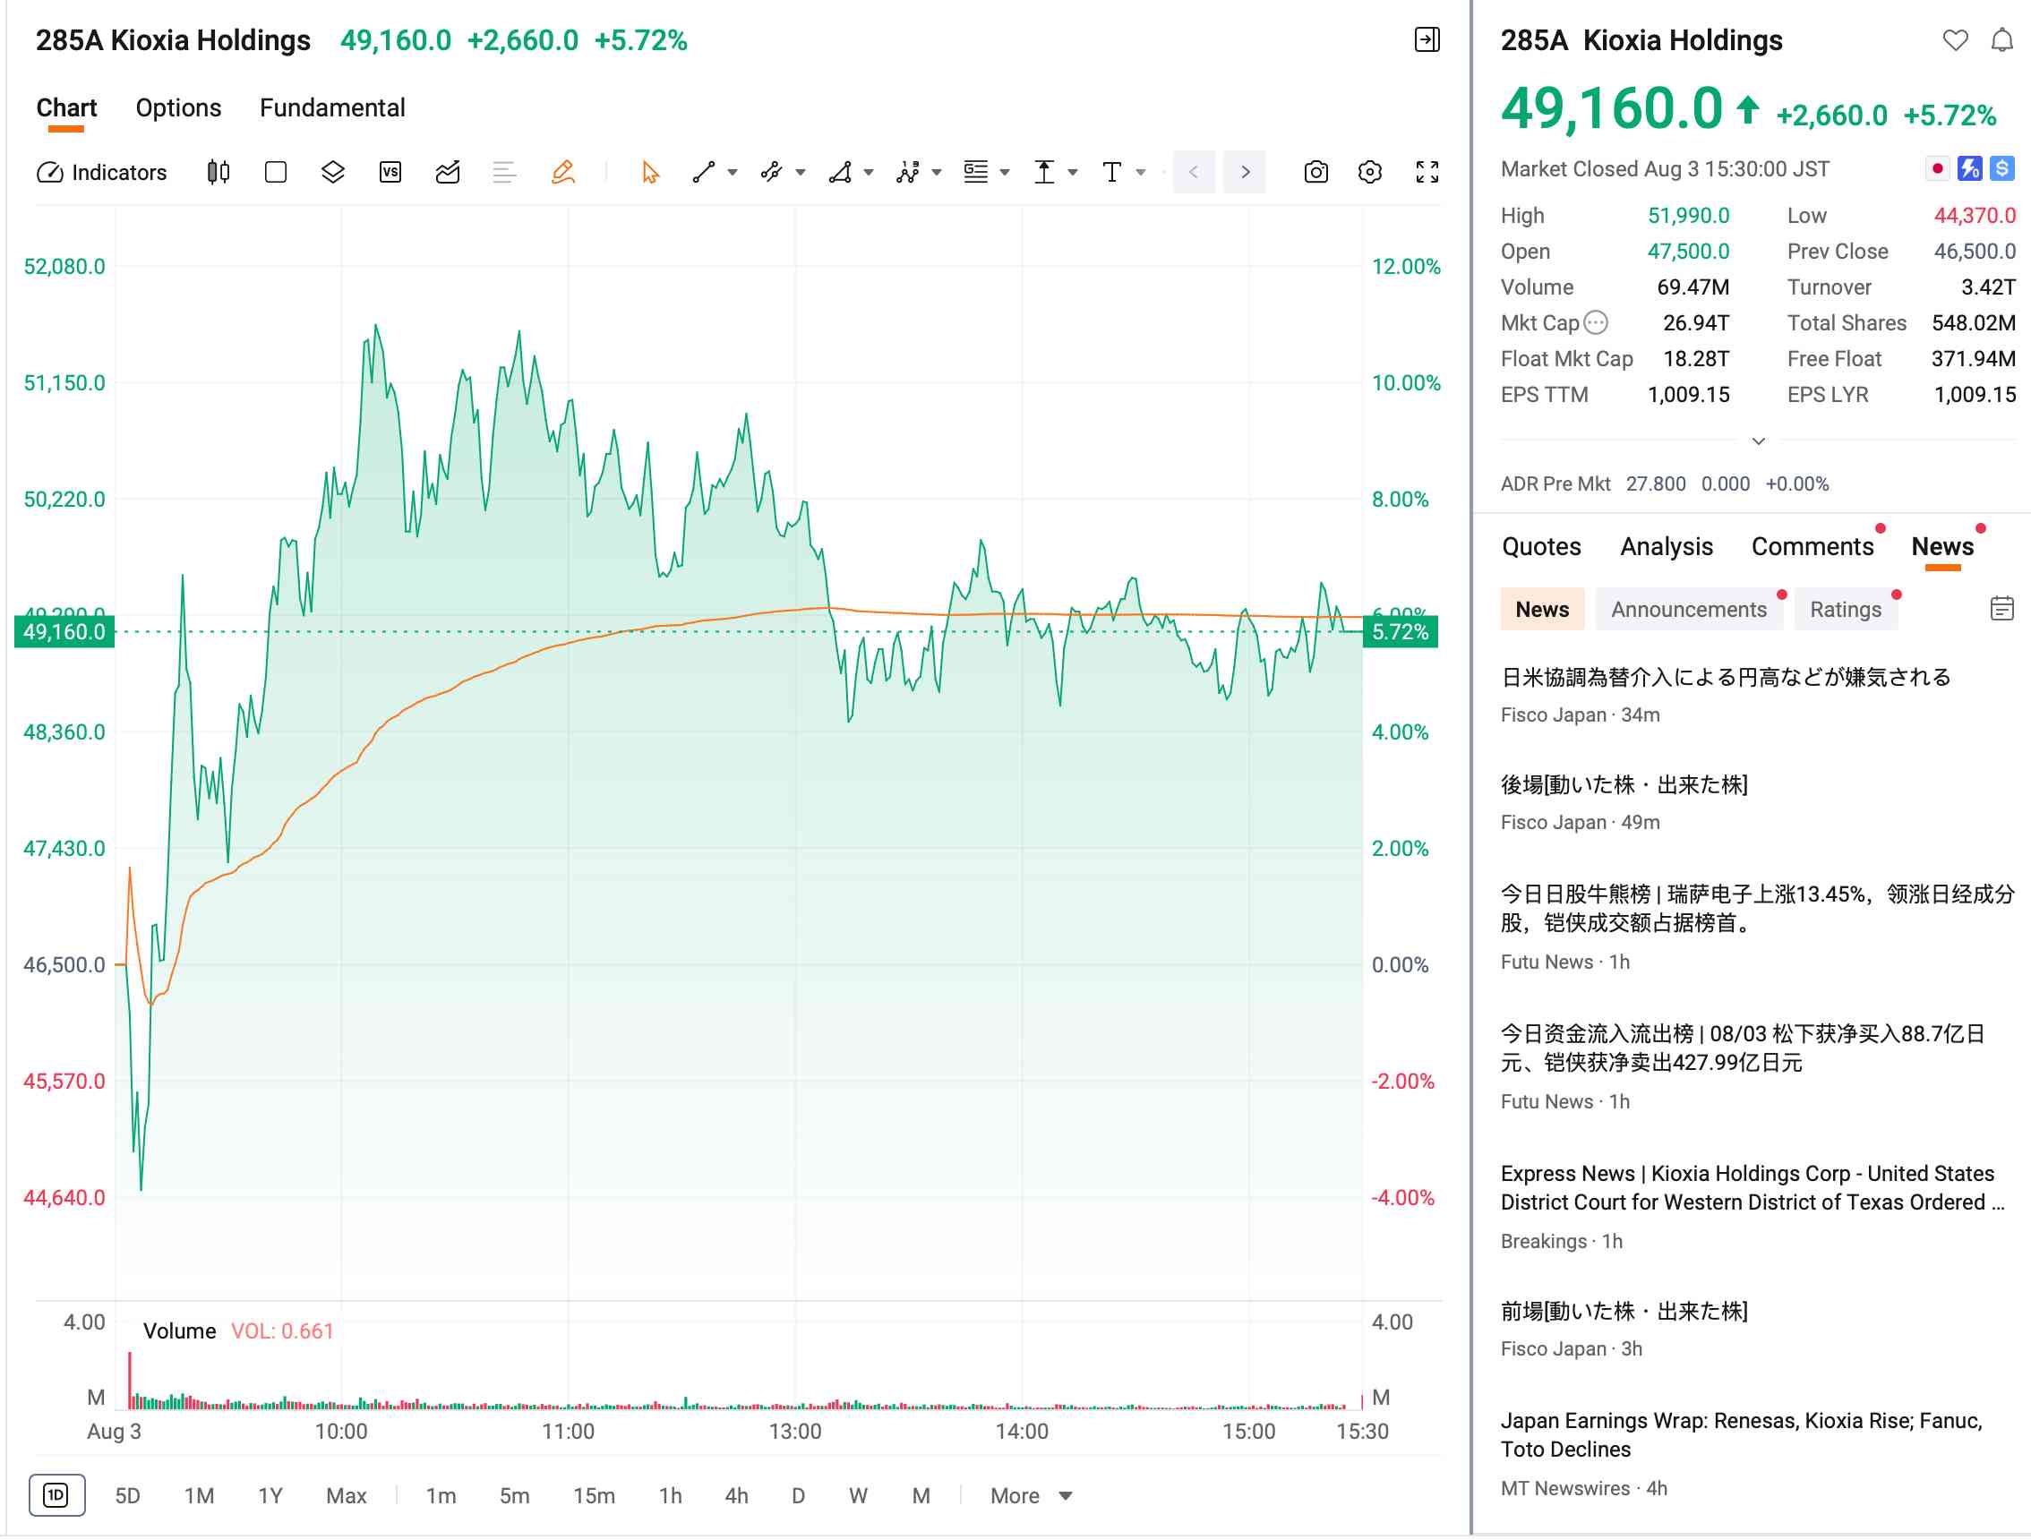This screenshot has height=1540, width=2031.
Task: Click the previous arrow in drawing toolbar
Action: pos(1194,173)
